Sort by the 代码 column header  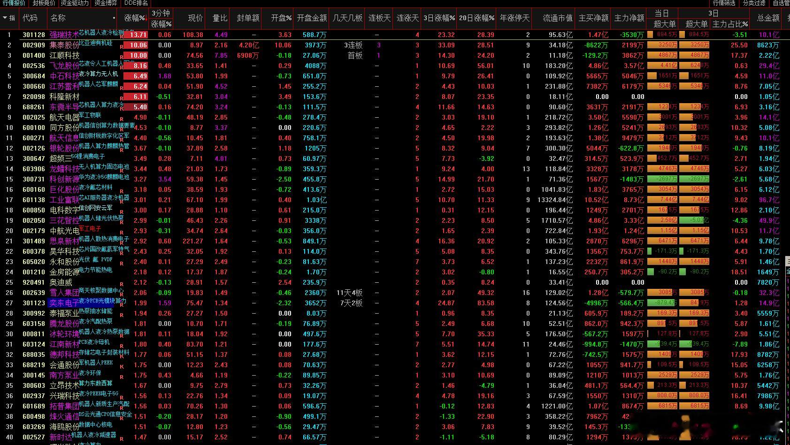coord(30,18)
